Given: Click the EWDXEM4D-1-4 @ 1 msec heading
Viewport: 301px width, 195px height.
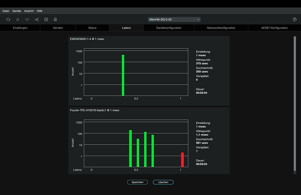Looking at the screenshot, I should click(x=87, y=39).
